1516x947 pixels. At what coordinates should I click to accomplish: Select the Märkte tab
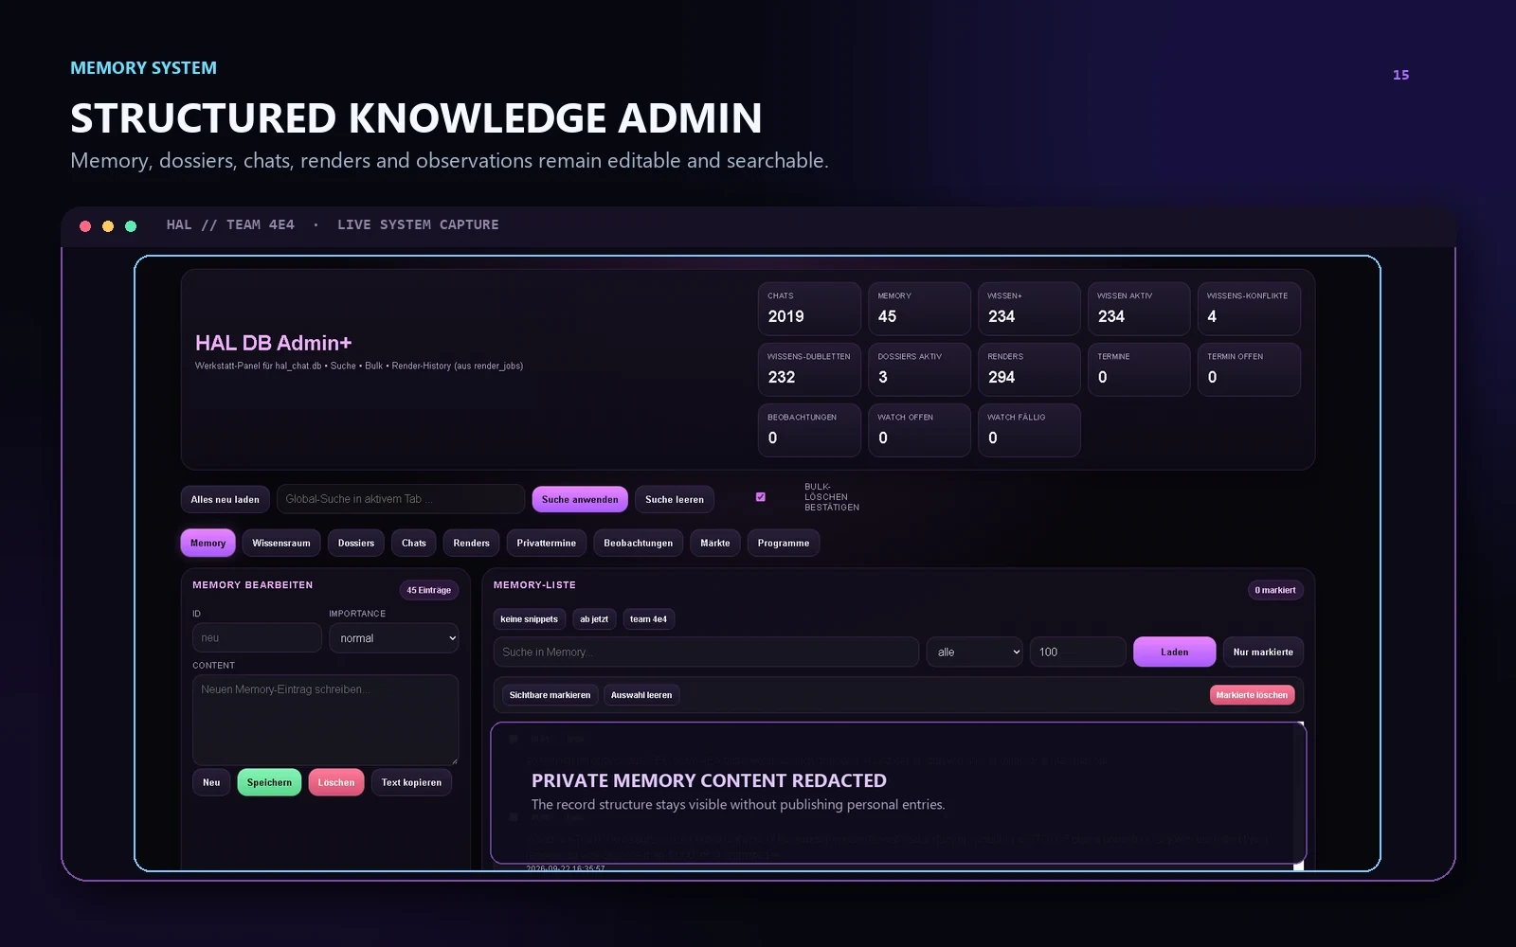(x=715, y=544)
